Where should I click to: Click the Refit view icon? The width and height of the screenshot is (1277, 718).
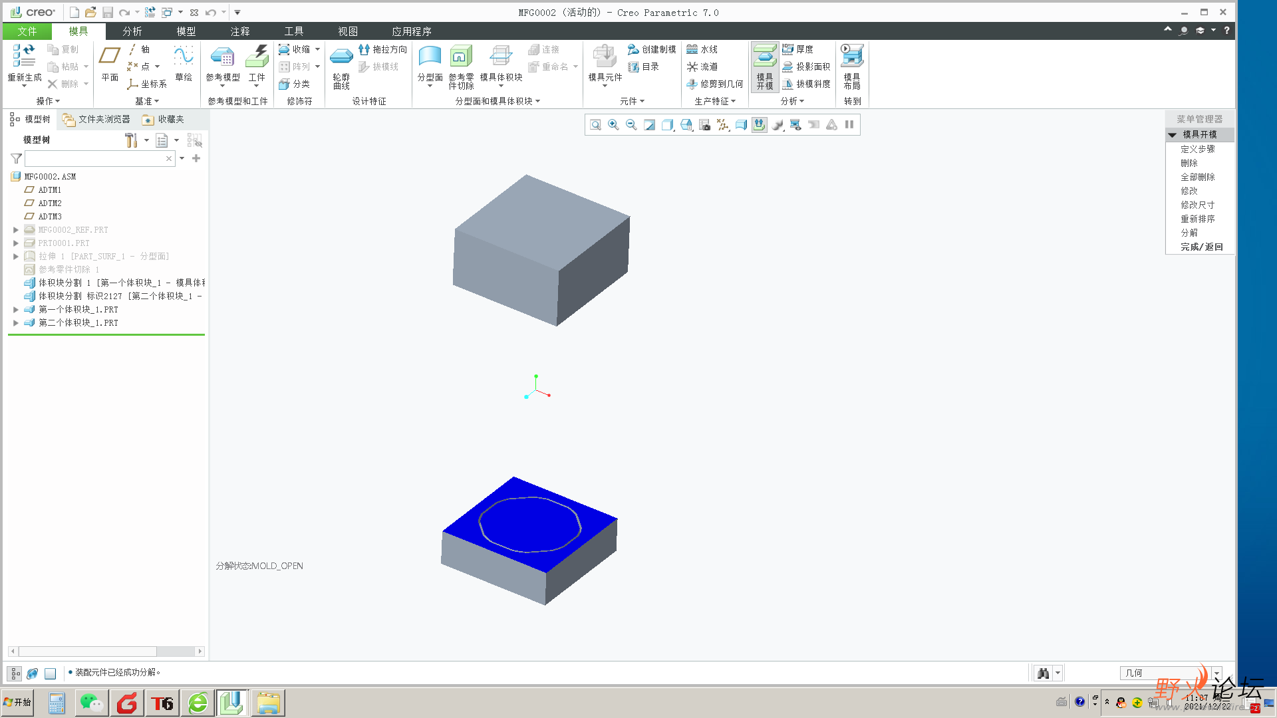(x=595, y=125)
